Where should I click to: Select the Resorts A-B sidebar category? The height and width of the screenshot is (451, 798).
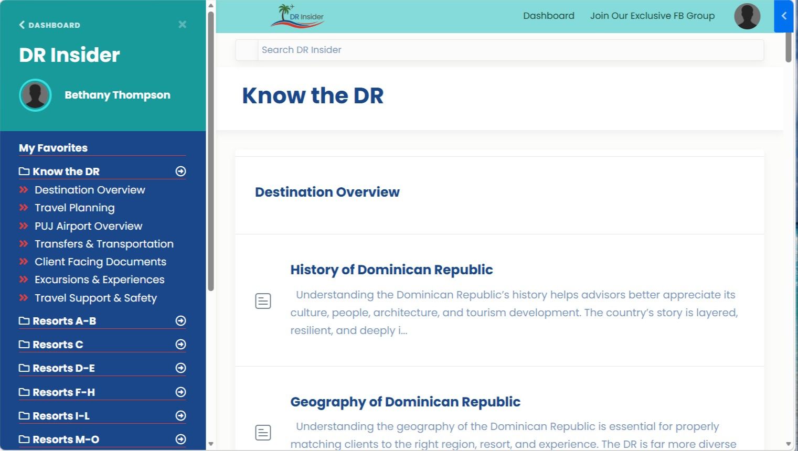click(65, 321)
